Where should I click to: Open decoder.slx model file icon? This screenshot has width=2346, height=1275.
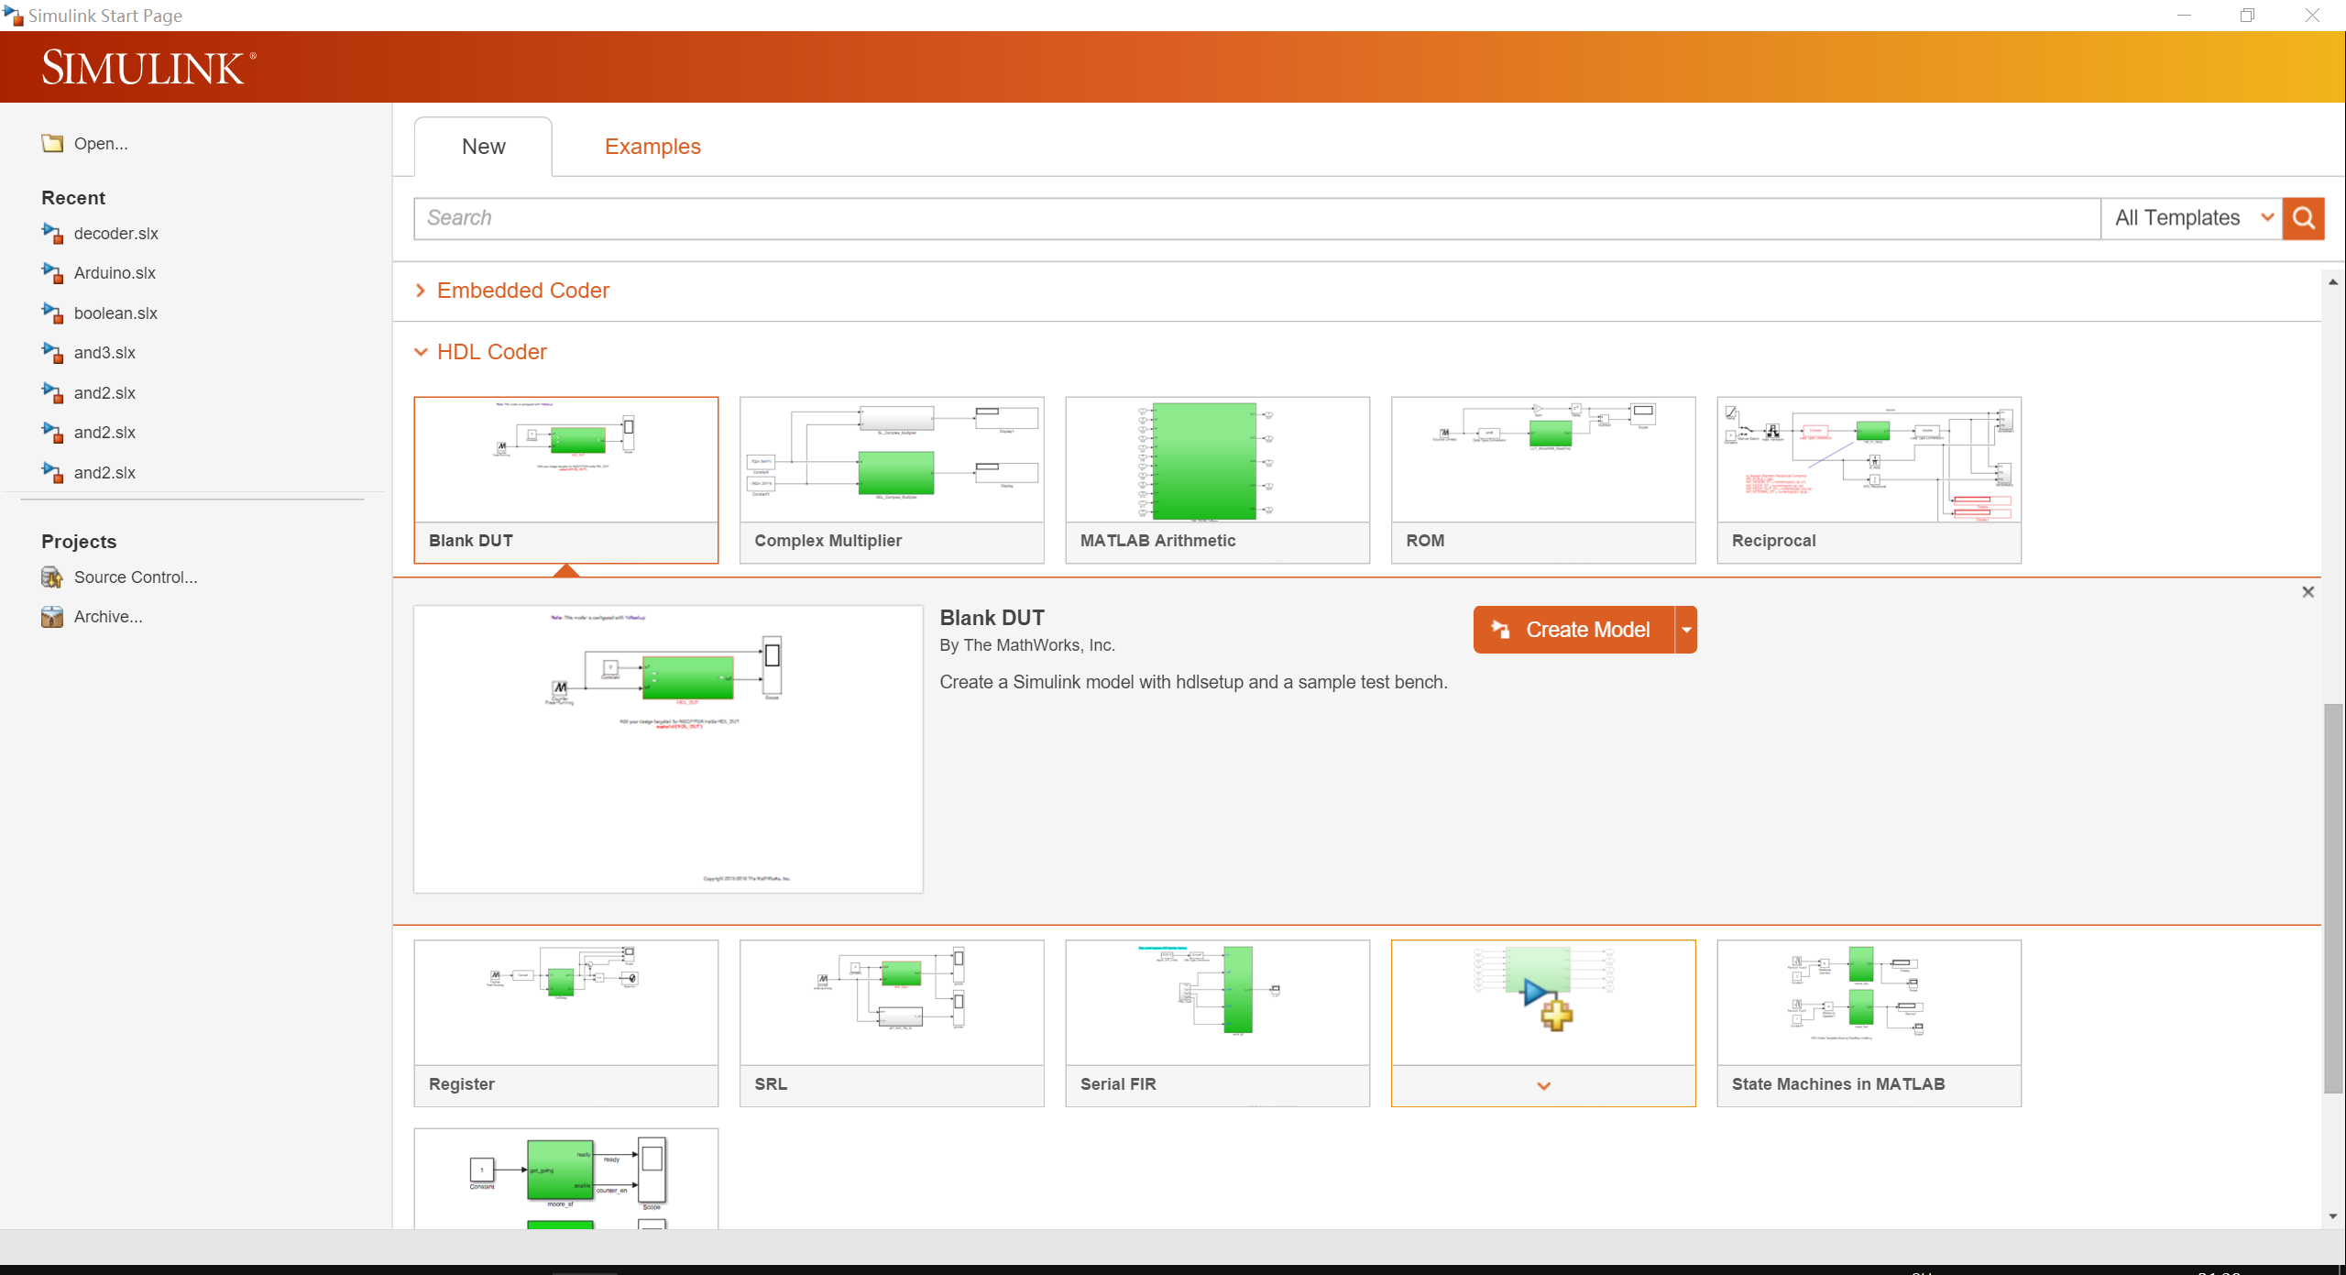point(52,234)
